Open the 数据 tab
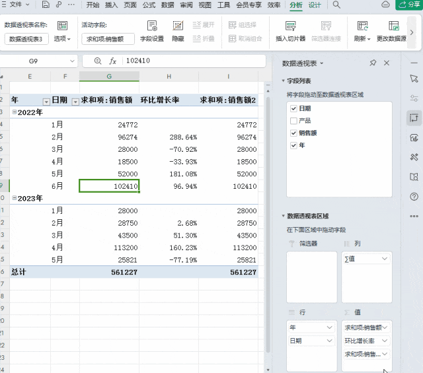Screen dimensions: 423x373 pyautogui.click(x=167, y=5)
